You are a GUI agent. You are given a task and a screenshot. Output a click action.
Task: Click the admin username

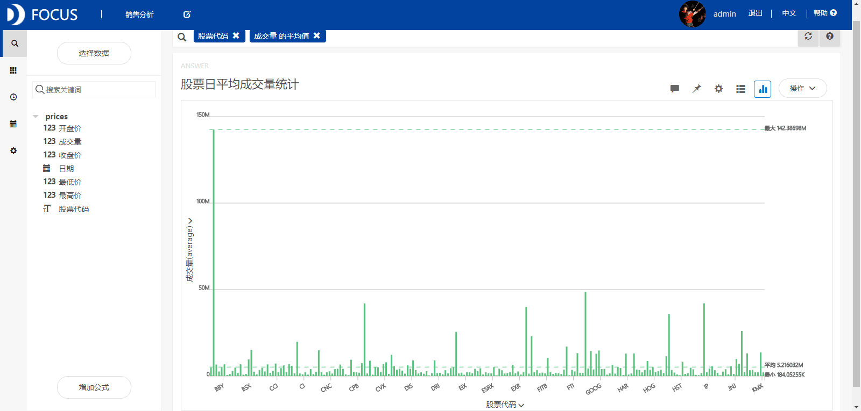(x=724, y=14)
